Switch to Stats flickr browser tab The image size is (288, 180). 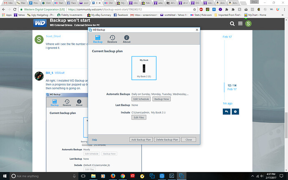58,3
